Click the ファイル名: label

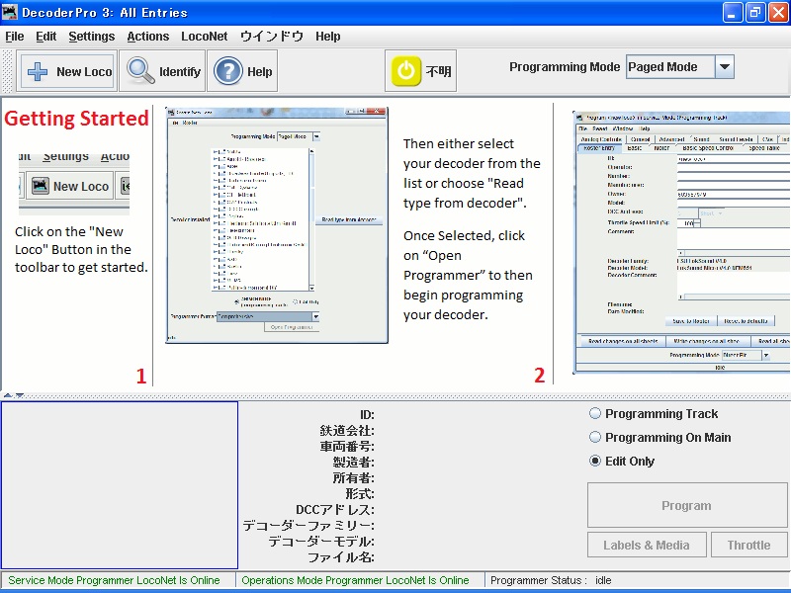pyautogui.click(x=341, y=557)
